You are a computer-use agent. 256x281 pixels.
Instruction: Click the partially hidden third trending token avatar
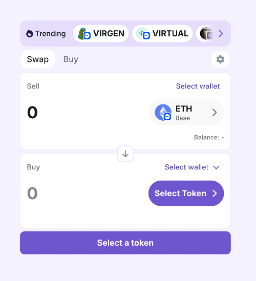click(206, 33)
